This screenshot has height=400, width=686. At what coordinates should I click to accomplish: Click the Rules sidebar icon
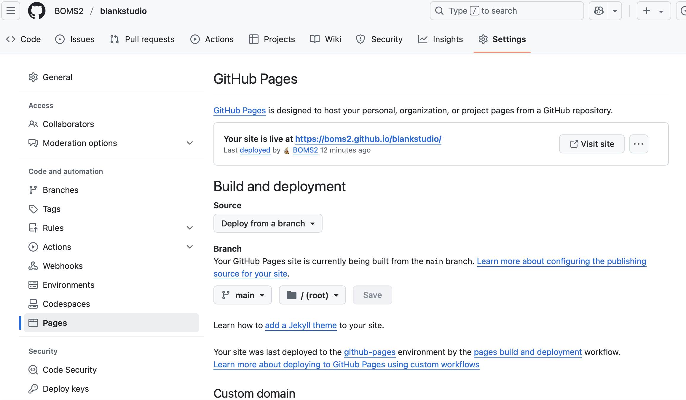(33, 228)
